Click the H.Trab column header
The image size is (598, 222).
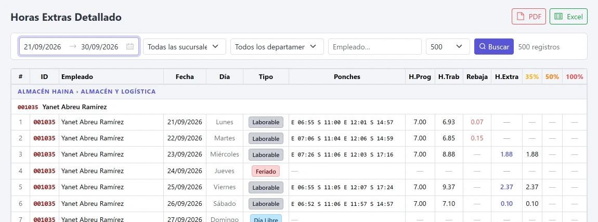449,76
